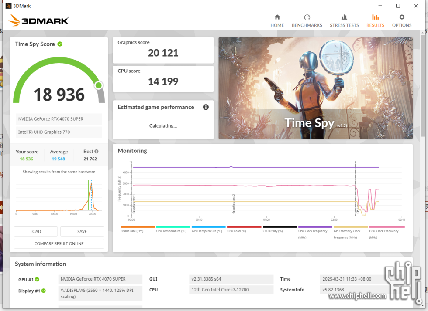Screen dimensions: 428x311
Task: Click the Time Spy benchmark artwork thumbnail
Action: (x=315, y=88)
